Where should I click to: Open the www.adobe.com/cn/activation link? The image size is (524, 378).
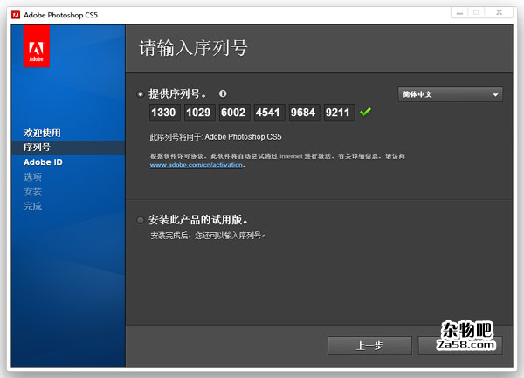click(196, 165)
